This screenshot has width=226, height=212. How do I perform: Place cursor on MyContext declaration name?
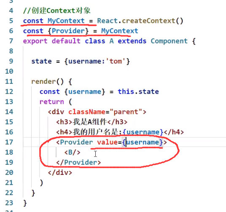tap(66, 21)
